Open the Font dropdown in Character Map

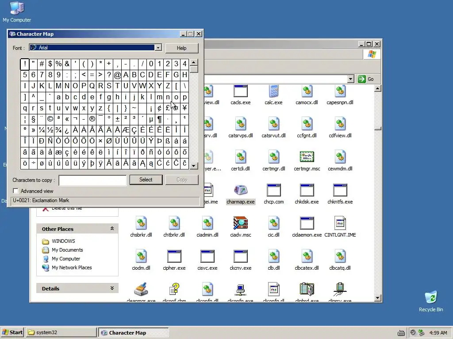[158, 48]
